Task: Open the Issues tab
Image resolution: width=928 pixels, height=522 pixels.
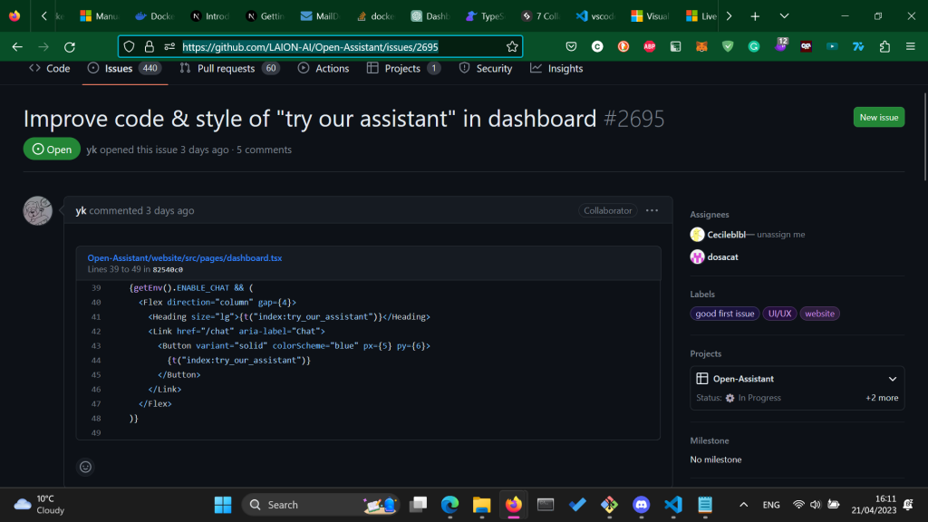Action: 125,69
